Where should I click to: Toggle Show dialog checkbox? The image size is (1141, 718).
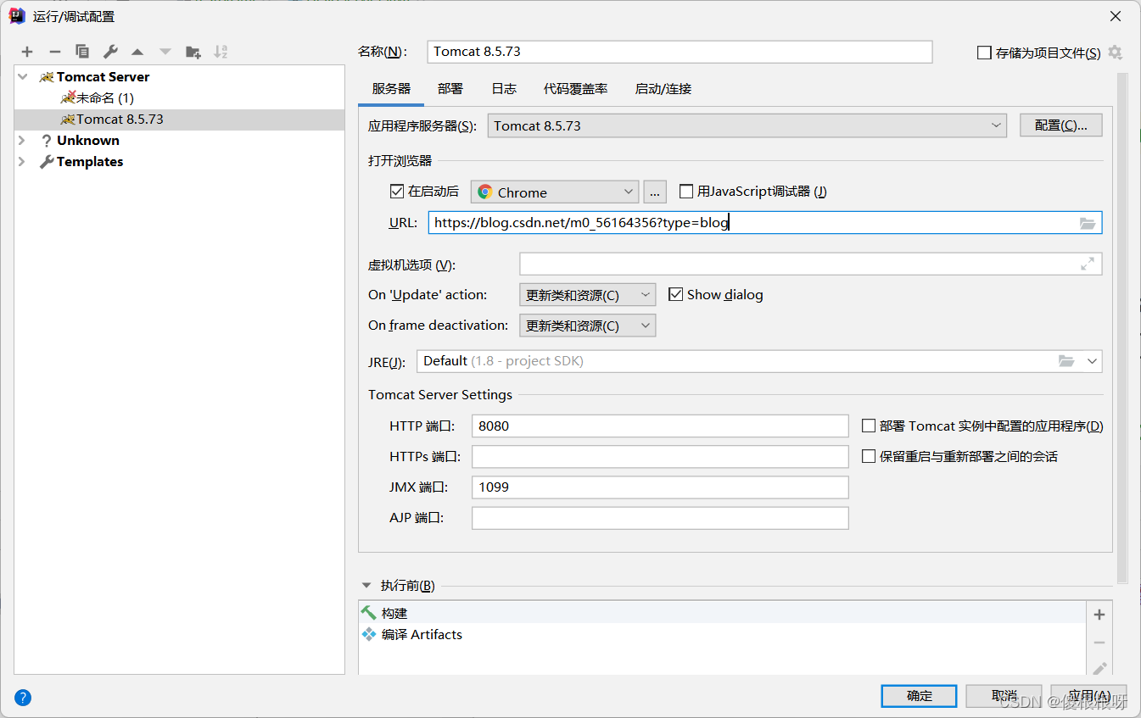pos(675,294)
